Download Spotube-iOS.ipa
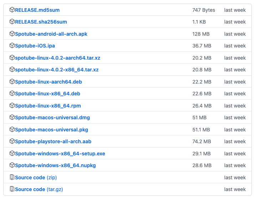Viewport: 254px width, 200px height. tap(35, 46)
